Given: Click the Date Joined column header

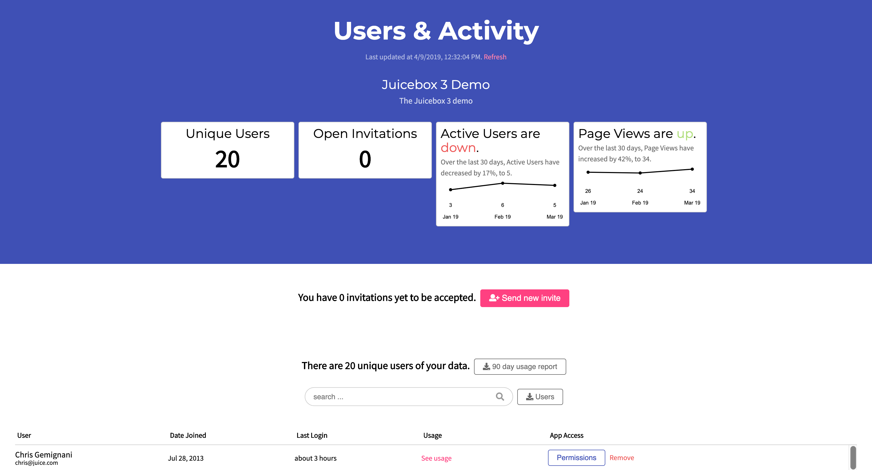Looking at the screenshot, I should coord(188,435).
